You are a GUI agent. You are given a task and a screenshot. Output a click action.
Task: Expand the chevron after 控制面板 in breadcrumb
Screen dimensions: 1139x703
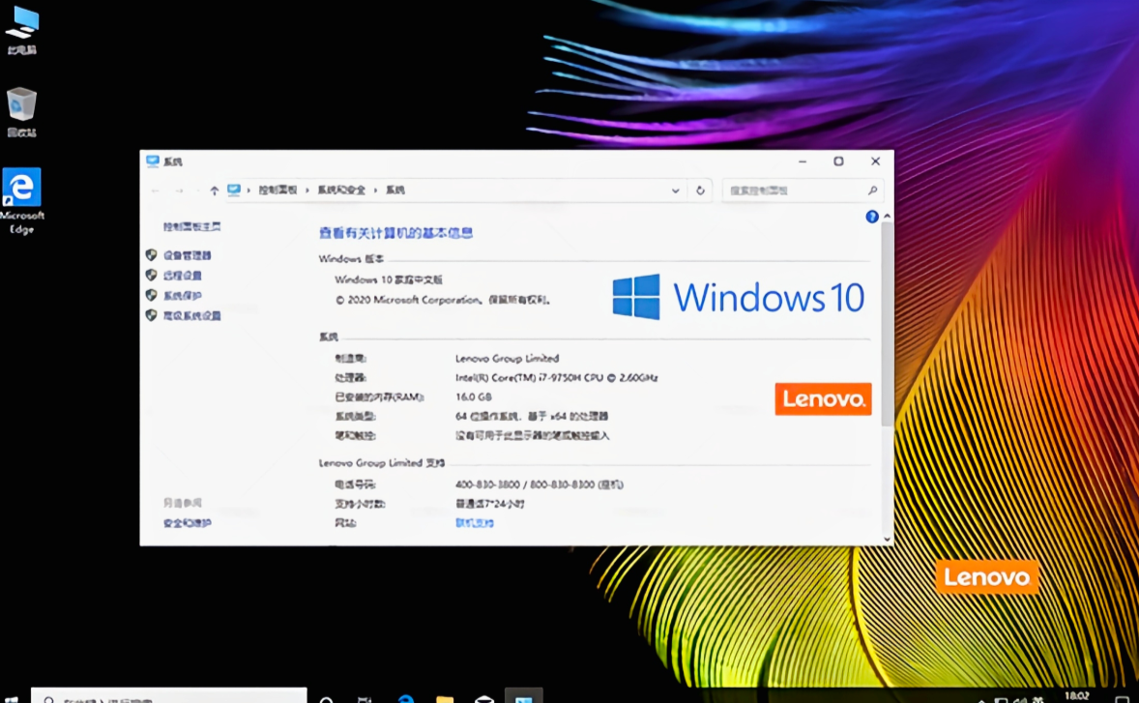click(307, 190)
